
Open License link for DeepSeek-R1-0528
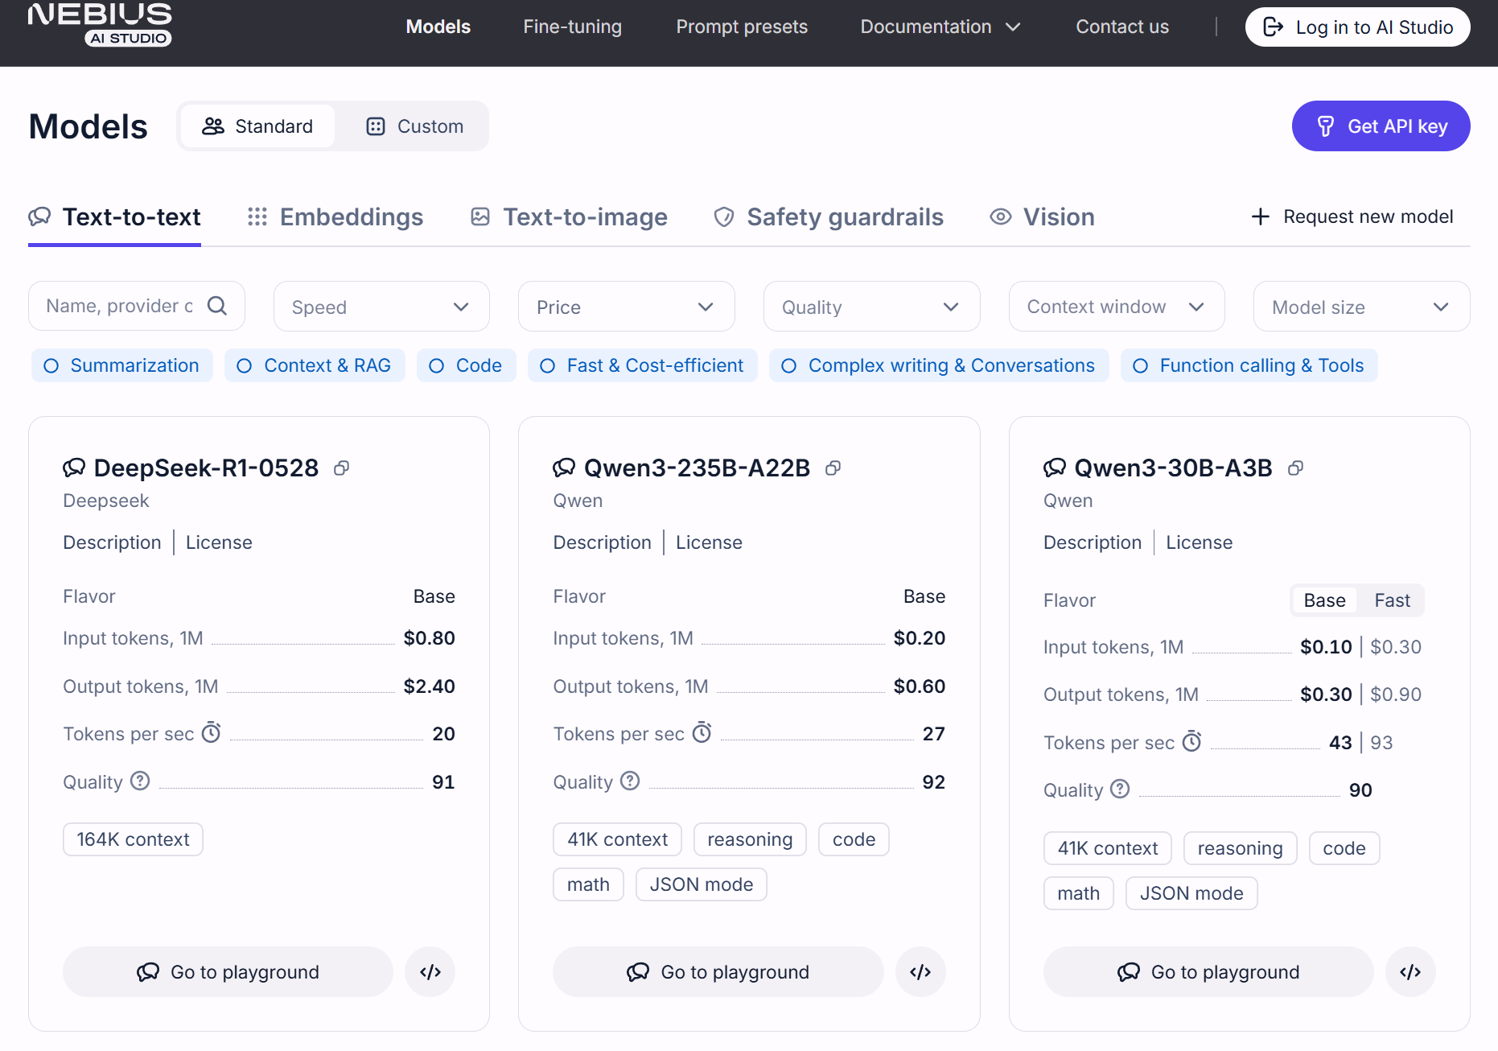(x=219, y=542)
